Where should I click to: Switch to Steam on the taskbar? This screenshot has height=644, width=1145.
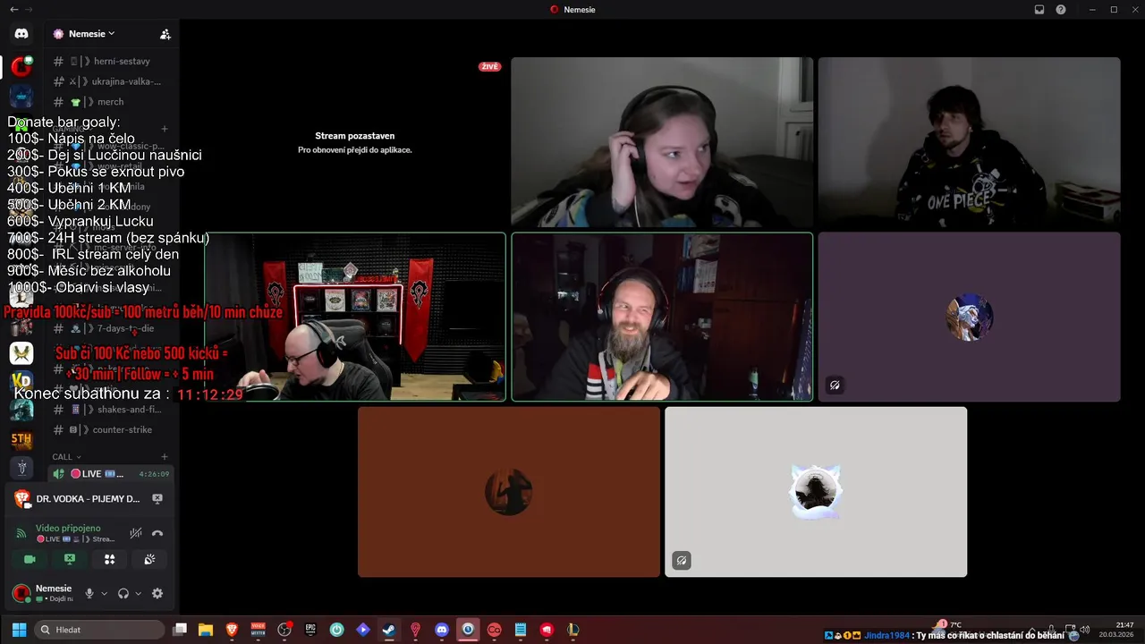click(389, 630)
